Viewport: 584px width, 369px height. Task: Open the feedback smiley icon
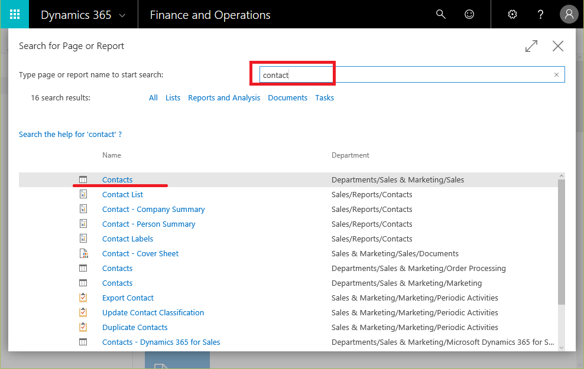tap(469, 15)
